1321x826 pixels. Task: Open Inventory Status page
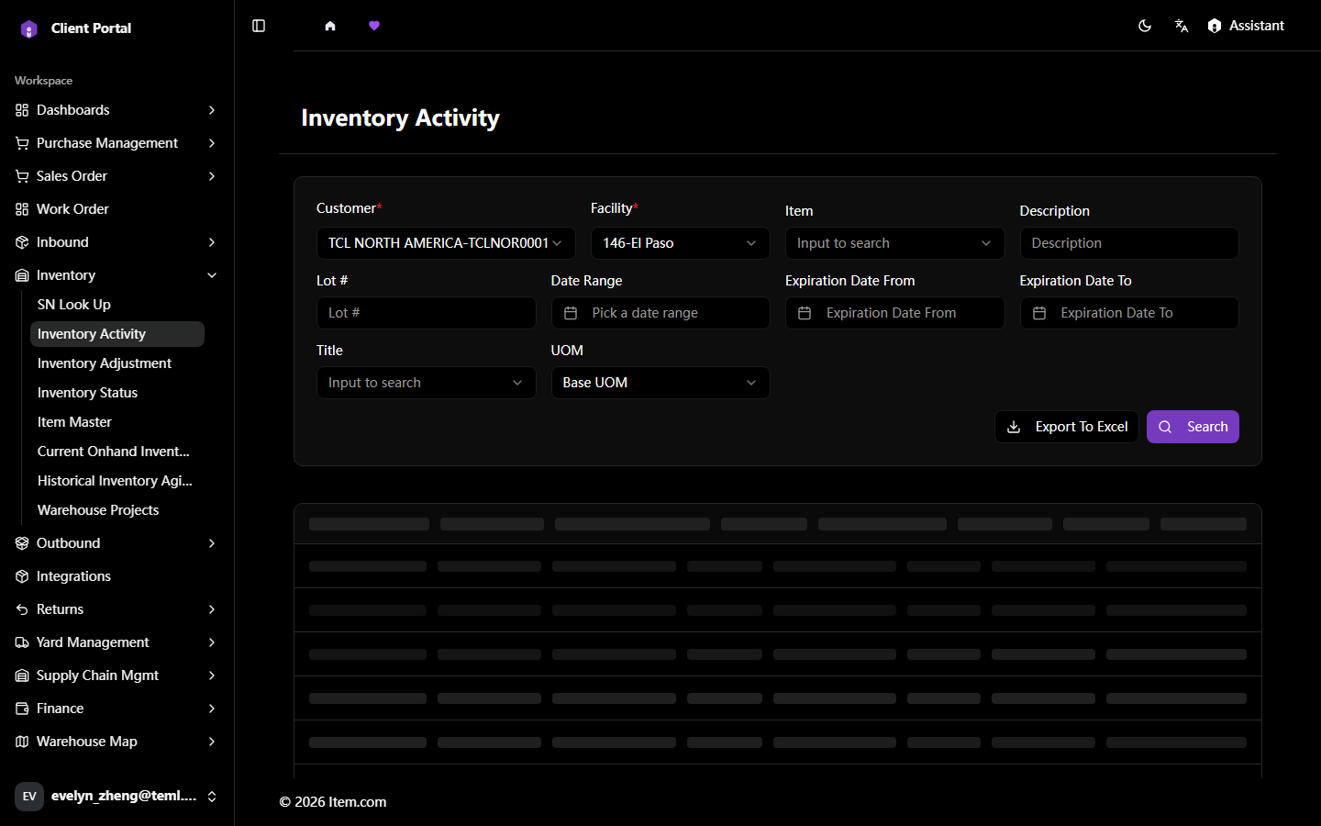(x=117, y=393)
